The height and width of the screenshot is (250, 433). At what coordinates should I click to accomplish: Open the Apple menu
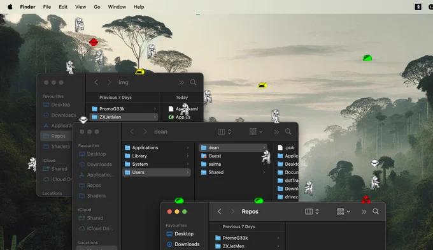(x=10, y=6)
